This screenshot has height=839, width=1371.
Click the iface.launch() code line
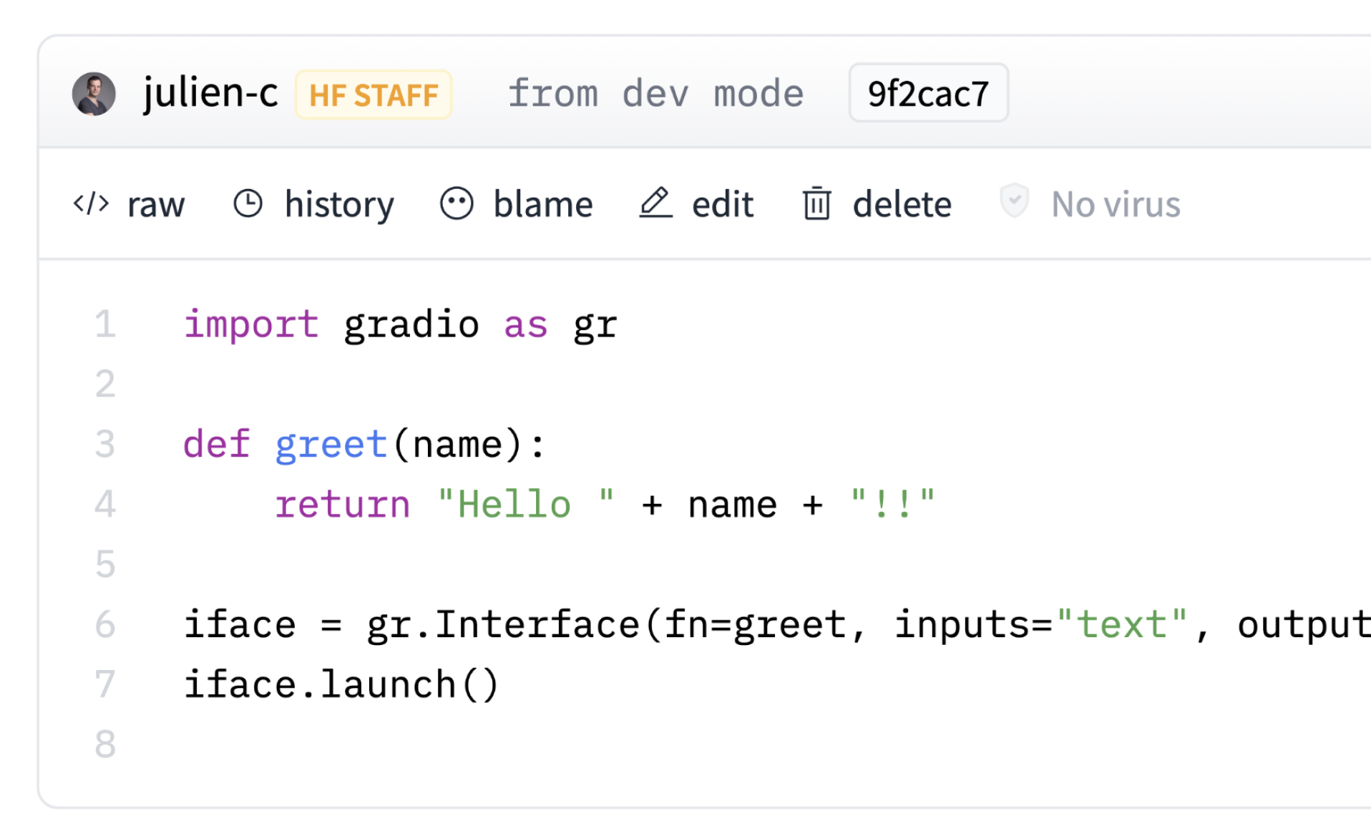343,683
